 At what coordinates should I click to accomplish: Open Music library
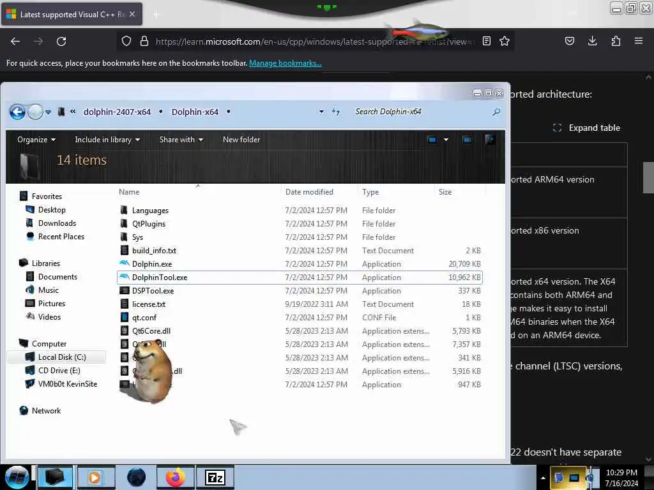[49, 290]
